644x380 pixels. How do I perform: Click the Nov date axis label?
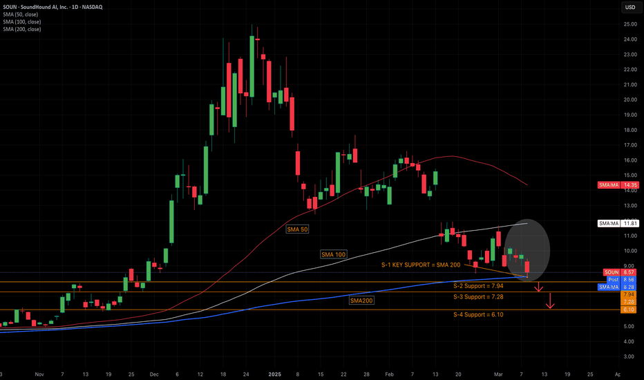(39, 374)
